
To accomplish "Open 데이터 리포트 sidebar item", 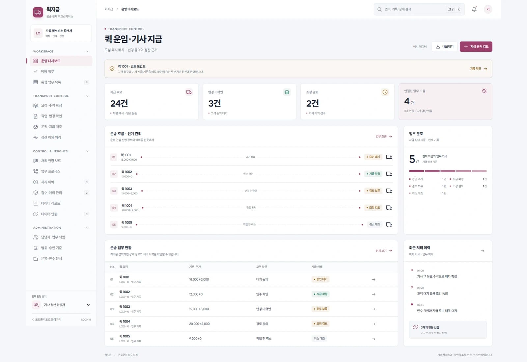I will (61, 203).
